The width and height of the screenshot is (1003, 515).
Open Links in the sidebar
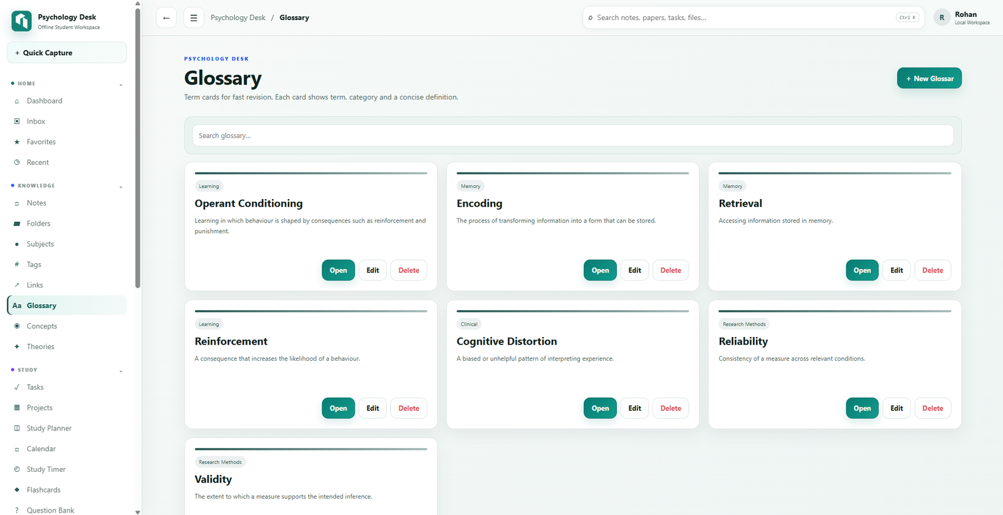66,285
